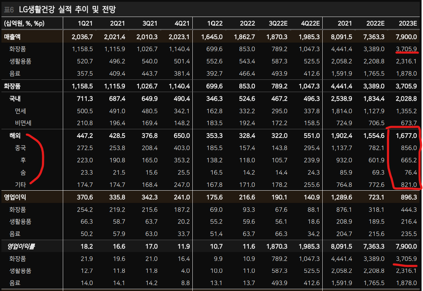Image resolution: width=423 pixels, height=291 pixels.
Task: Select 해외 value 650.0 for 4Q21
Action: (182, 135)
